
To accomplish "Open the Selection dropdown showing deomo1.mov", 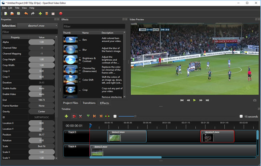I will click(x=38, y=26).
